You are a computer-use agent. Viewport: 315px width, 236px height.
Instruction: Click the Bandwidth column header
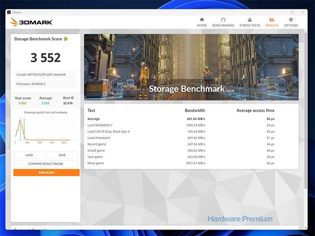tap(195, 111)
